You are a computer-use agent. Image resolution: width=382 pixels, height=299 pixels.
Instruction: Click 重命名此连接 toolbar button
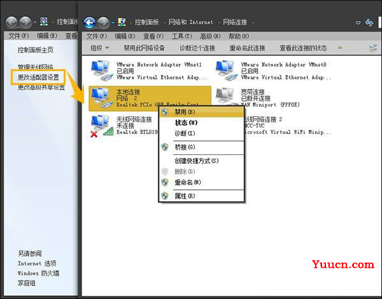[x=247, y=48]
